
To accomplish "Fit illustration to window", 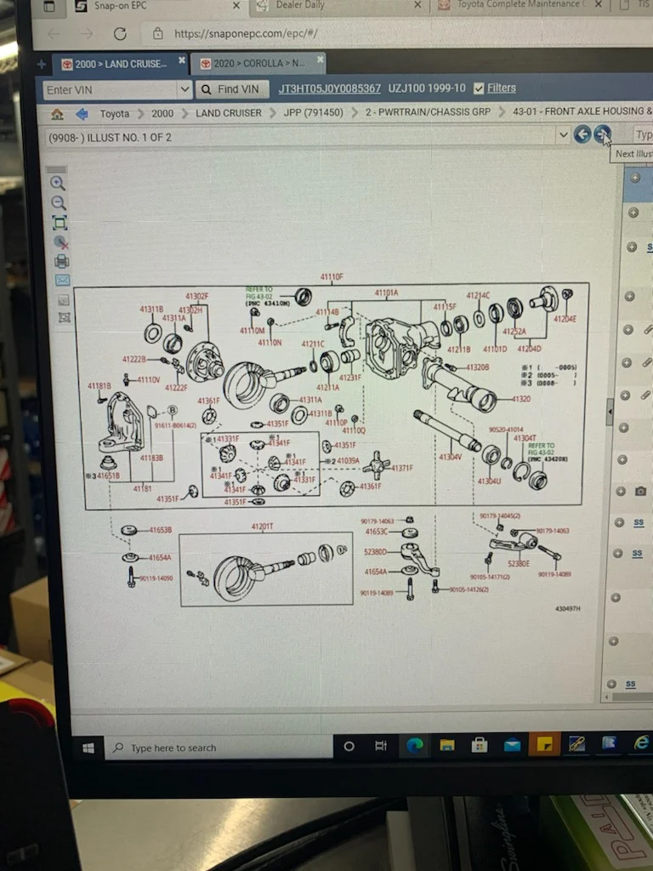I will click(x=60, y=223).
